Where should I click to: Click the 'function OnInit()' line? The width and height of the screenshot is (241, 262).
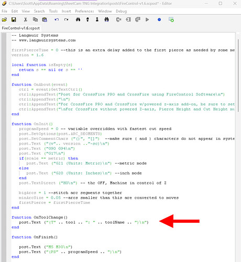[32, 124]
